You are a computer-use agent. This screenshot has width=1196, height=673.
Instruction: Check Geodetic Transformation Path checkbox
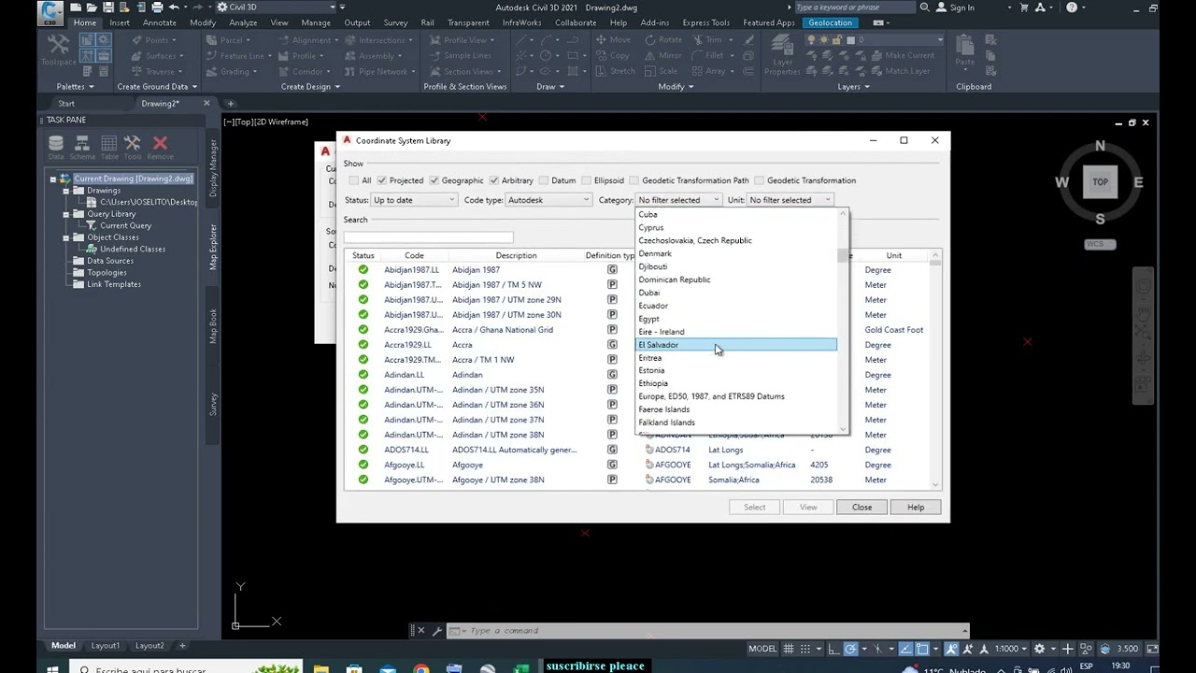point(634,180)
